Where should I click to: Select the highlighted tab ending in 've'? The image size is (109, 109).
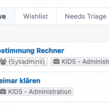point(7,16)
